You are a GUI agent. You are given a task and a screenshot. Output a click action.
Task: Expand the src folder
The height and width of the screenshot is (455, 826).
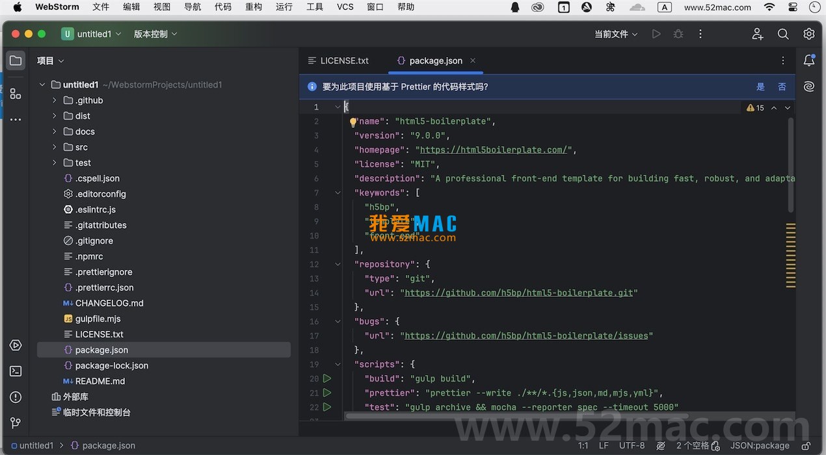55,147
